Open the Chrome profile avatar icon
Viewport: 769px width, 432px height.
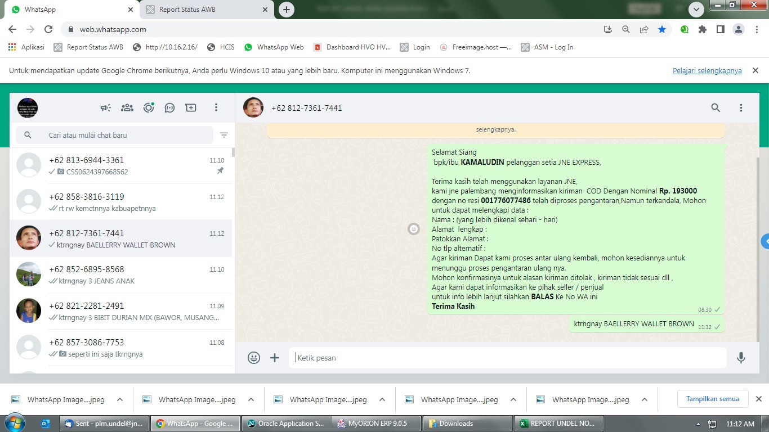tap(739, 29)
